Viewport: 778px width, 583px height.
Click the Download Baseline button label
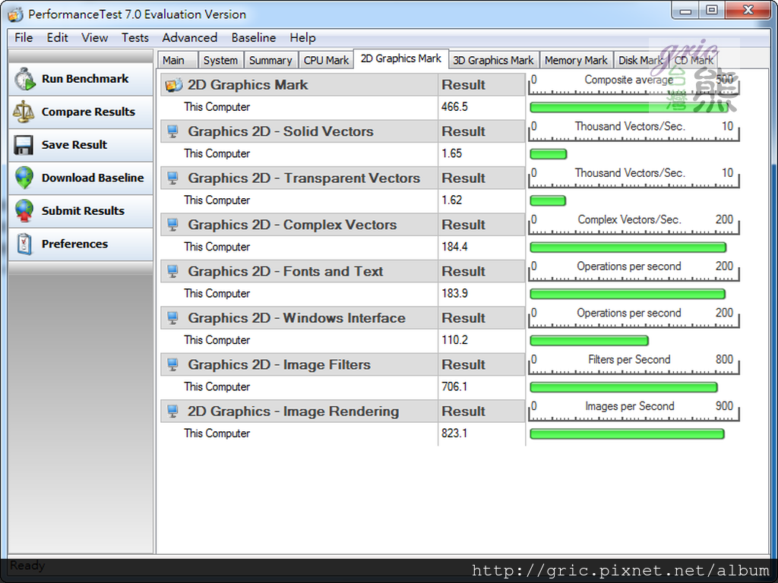coord(93,178)
